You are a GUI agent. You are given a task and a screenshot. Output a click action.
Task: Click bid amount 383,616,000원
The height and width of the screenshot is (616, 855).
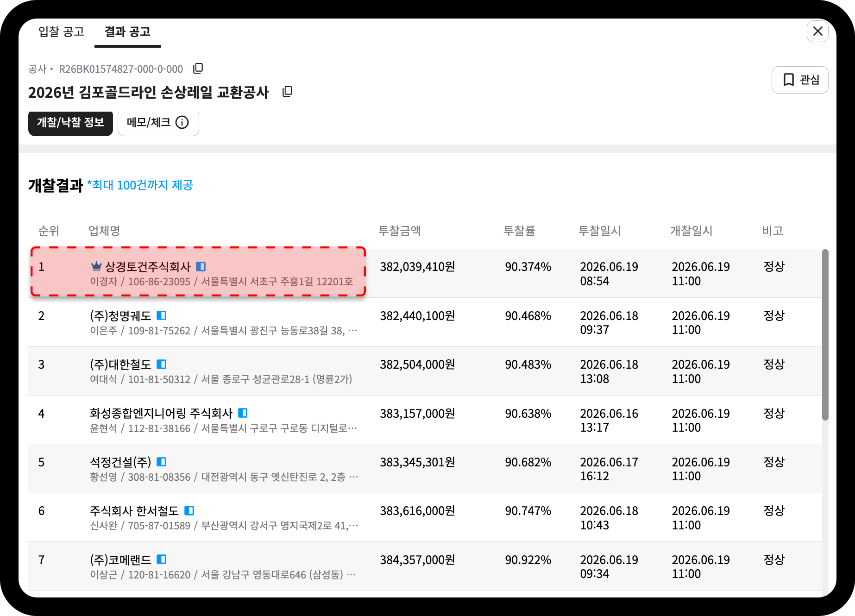417,511
